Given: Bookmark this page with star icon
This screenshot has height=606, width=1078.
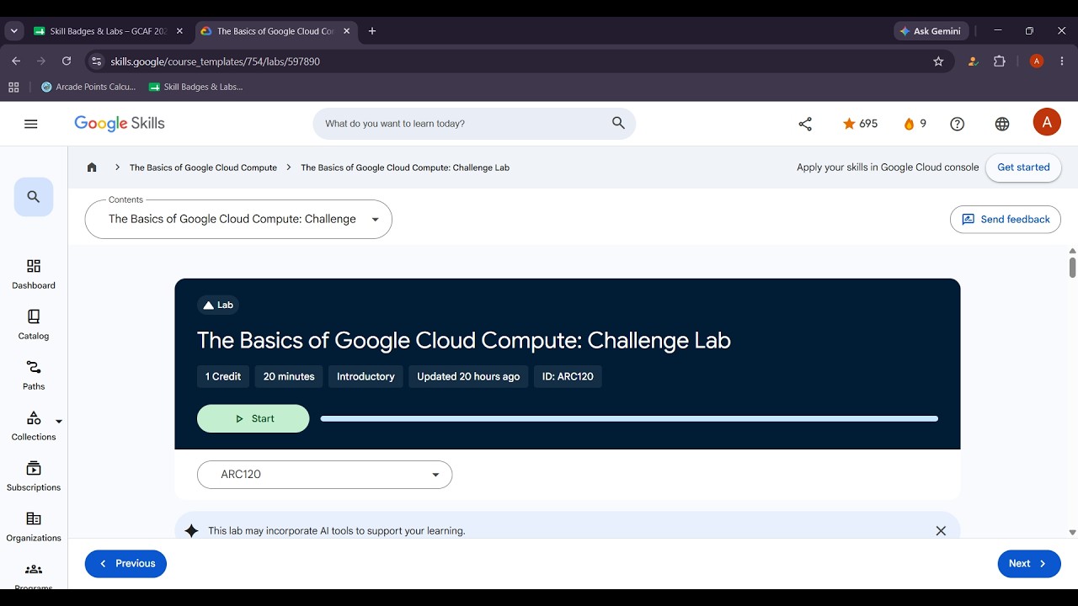Looking at the screenshot, I should pyautogui.click(x=938, y=61).
